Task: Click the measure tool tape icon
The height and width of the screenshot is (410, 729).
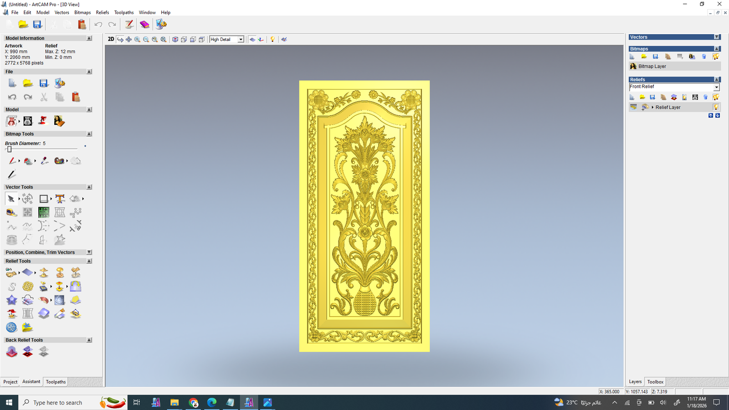Action: (x=11, y=212)
